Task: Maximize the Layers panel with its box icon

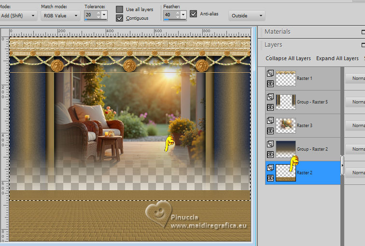Action: coord(363,45)
